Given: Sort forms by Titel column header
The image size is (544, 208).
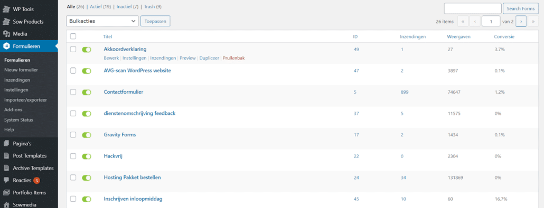Looking at the screenshot, I should click(x=108, y=36).
